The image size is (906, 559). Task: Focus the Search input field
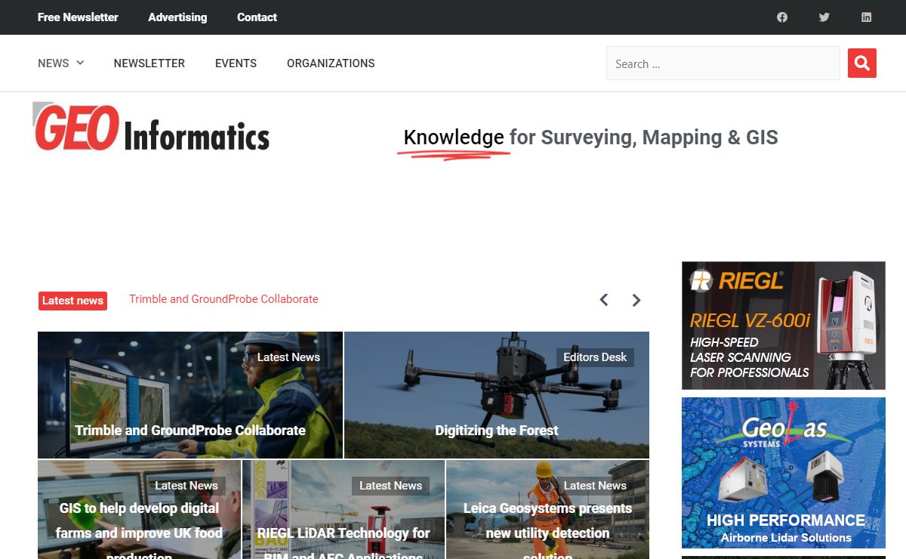(x=723, y=63)
